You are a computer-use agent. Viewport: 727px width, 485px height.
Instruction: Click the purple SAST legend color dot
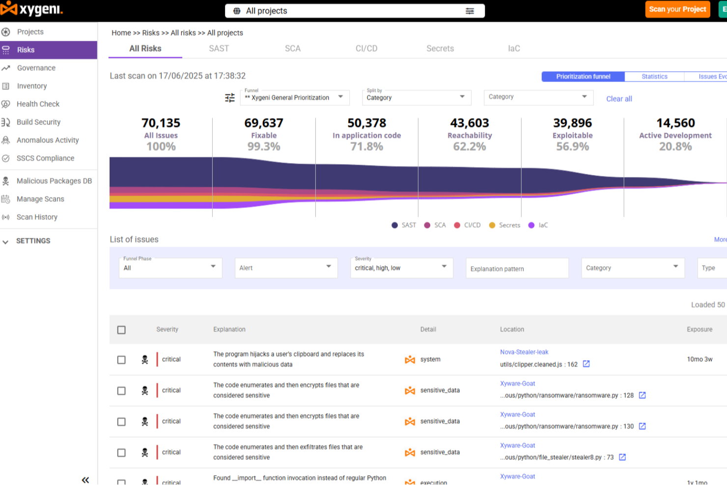[394, 225]
